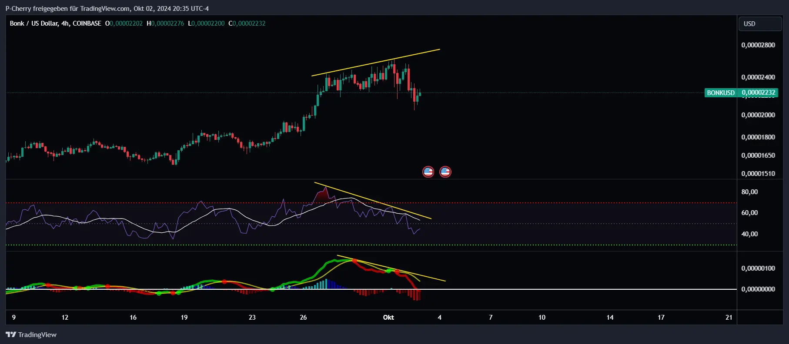Click the RSI 40,00 axis label

coord(749,234)
